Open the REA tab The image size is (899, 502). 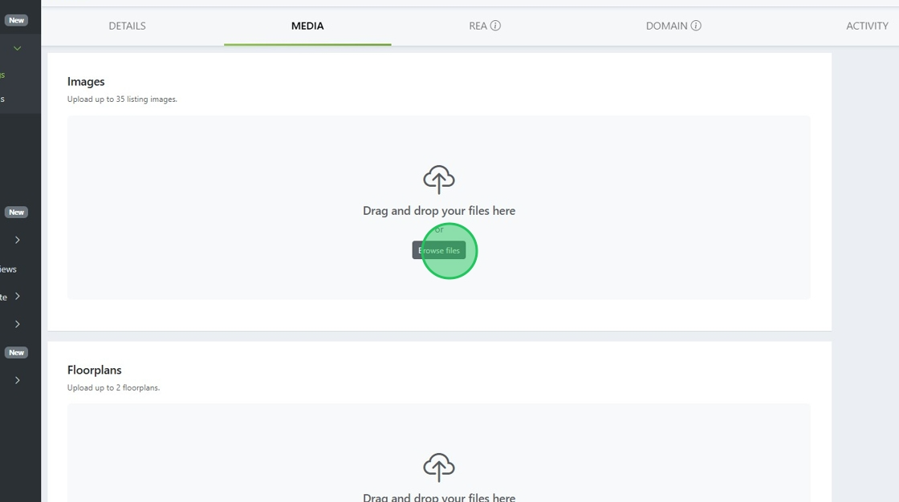478,26
